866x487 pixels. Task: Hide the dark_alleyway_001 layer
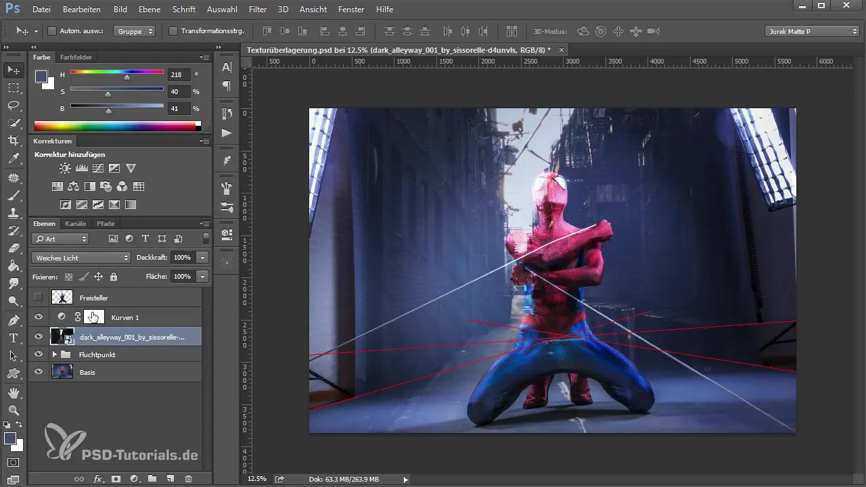point(39,336)
